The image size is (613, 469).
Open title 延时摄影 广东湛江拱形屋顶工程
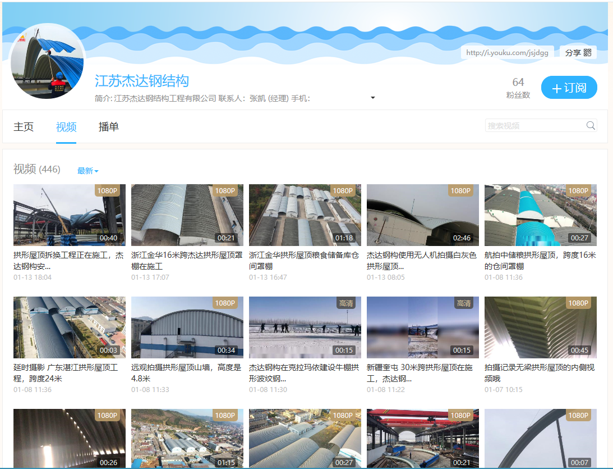click(66, 373)
